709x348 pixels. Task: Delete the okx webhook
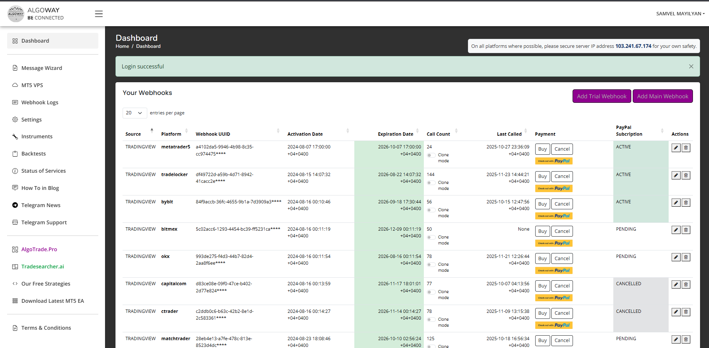click(686, 257)
